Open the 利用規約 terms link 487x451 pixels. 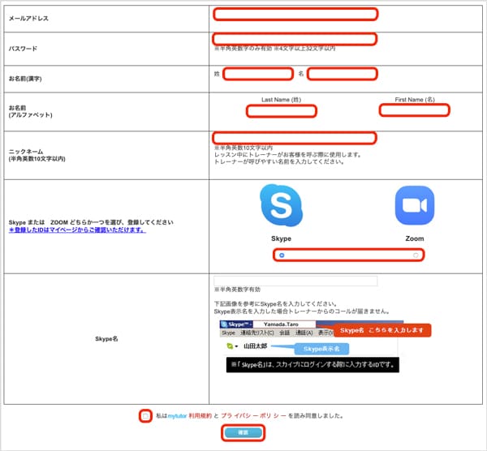click(x=199, y=415)
